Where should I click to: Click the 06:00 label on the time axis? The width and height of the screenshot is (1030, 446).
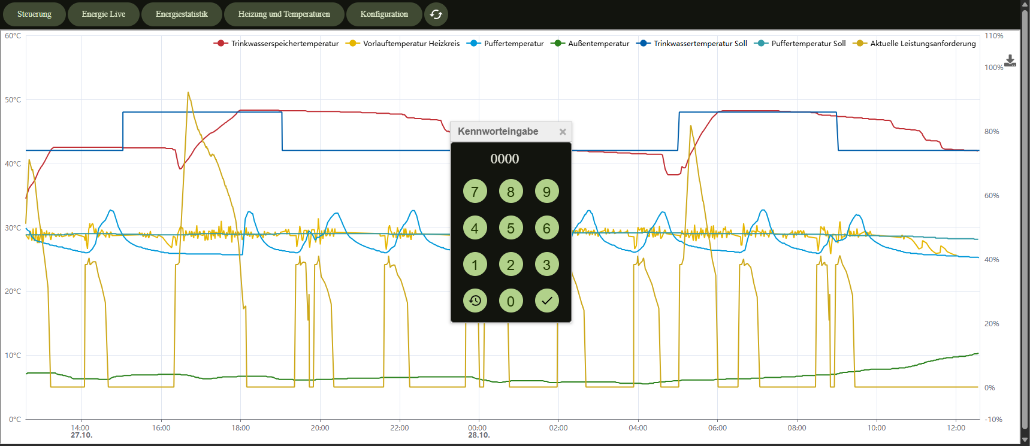pyautogui.click(x=717, y=428)
